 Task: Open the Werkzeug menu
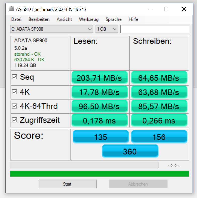89,19
